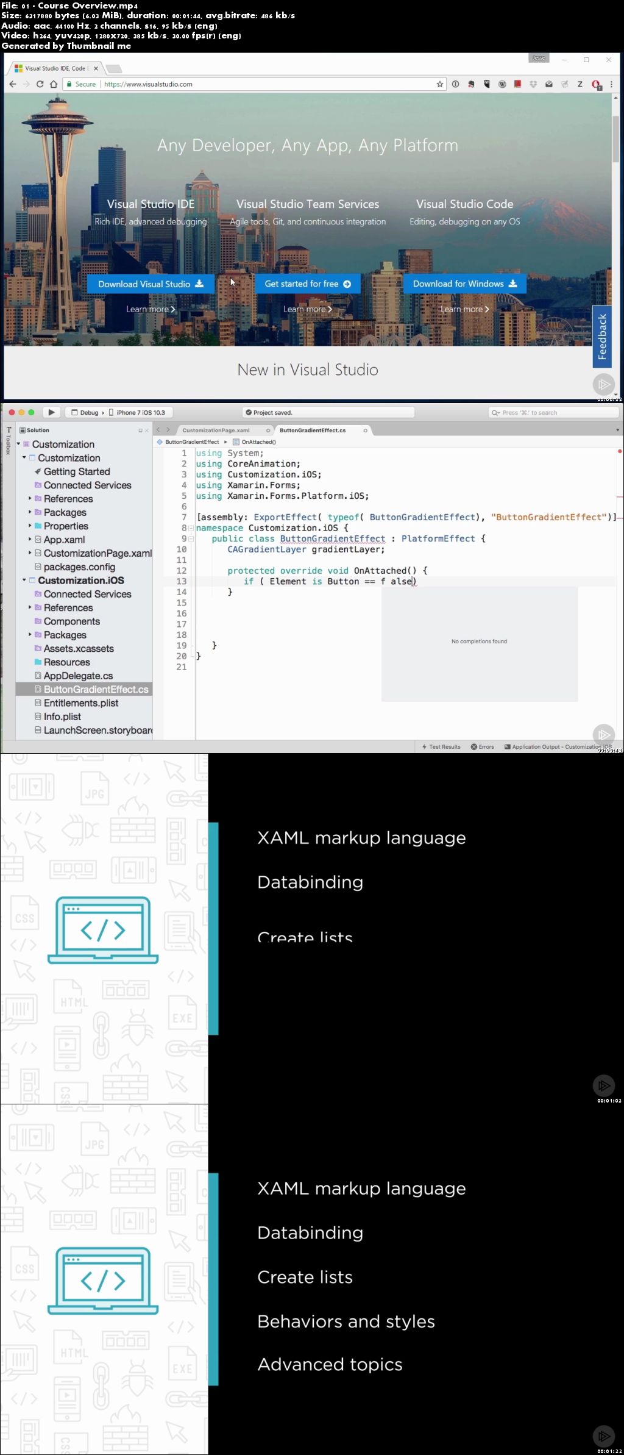Click the Dropbox extension icon

point(533,84)
